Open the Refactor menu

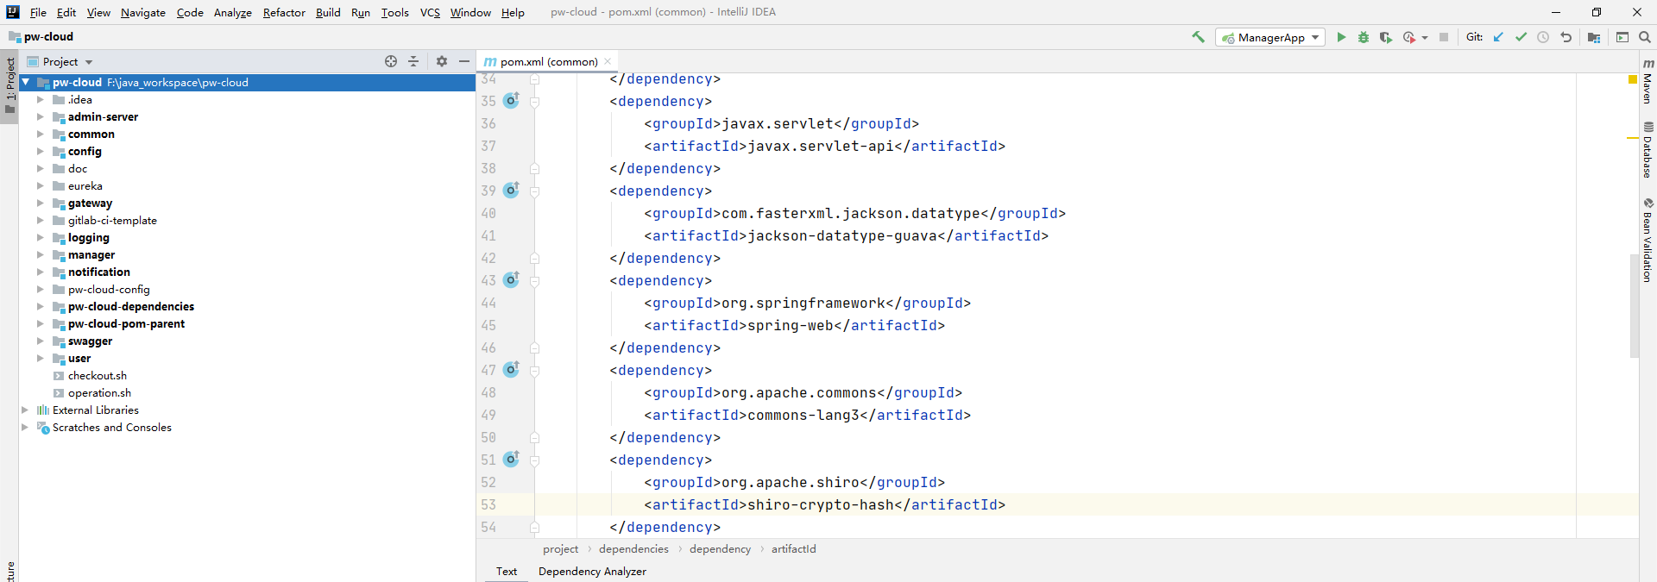(x=284, y=12)
